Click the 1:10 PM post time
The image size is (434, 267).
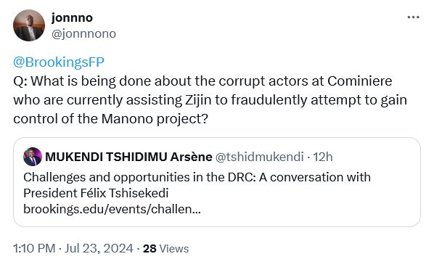(34, 248)
